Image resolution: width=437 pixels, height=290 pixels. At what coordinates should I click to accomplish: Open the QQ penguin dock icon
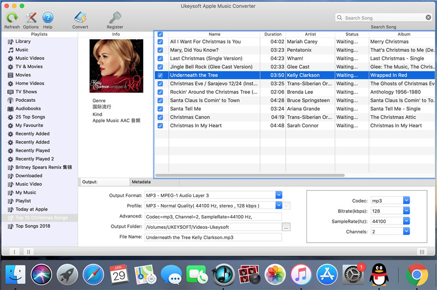tap(379, 275)
